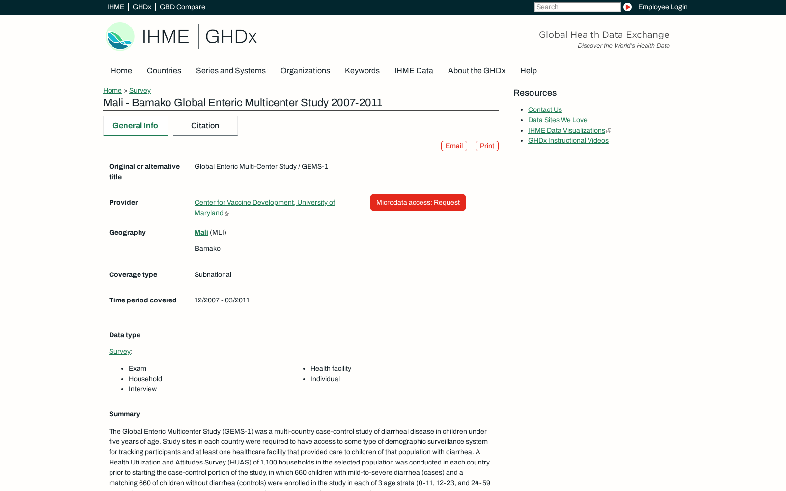
Task: Click the Interview list item
Action: click(142, 389)
